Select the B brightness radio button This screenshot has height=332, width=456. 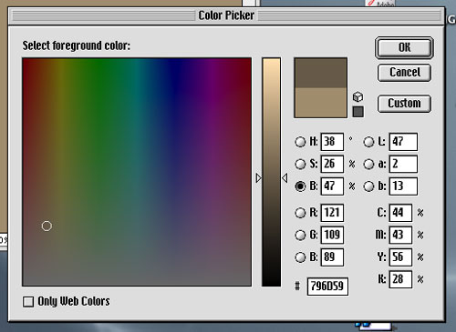click(x=300, y=186)
